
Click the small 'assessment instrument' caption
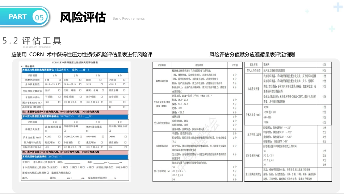(37, 47)
